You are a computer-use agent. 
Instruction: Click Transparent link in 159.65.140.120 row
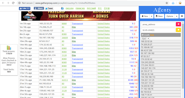77,91
